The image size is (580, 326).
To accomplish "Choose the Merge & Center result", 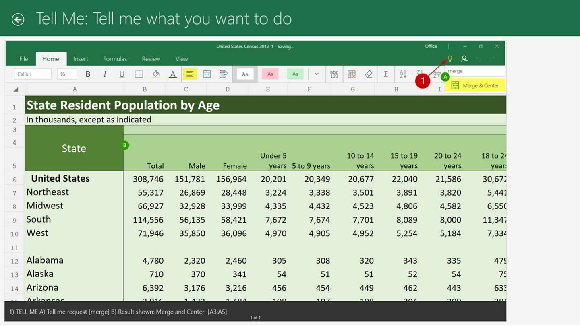I will [x=475, y=85].
